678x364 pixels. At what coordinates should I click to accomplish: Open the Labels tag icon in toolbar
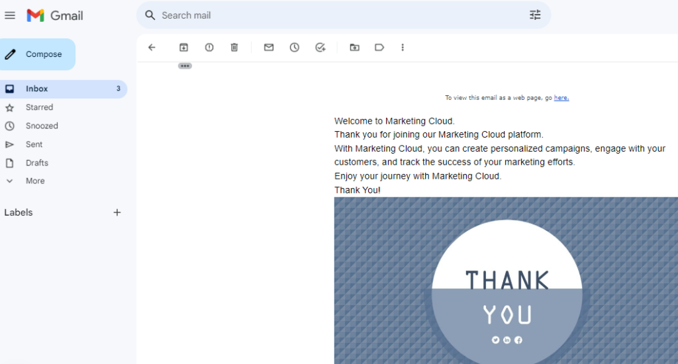[379, 48]
